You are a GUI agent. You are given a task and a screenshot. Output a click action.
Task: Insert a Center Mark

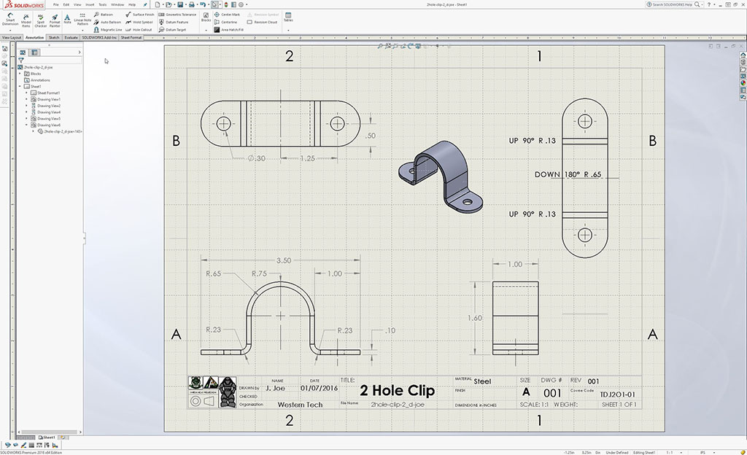[x=230, y=15]
